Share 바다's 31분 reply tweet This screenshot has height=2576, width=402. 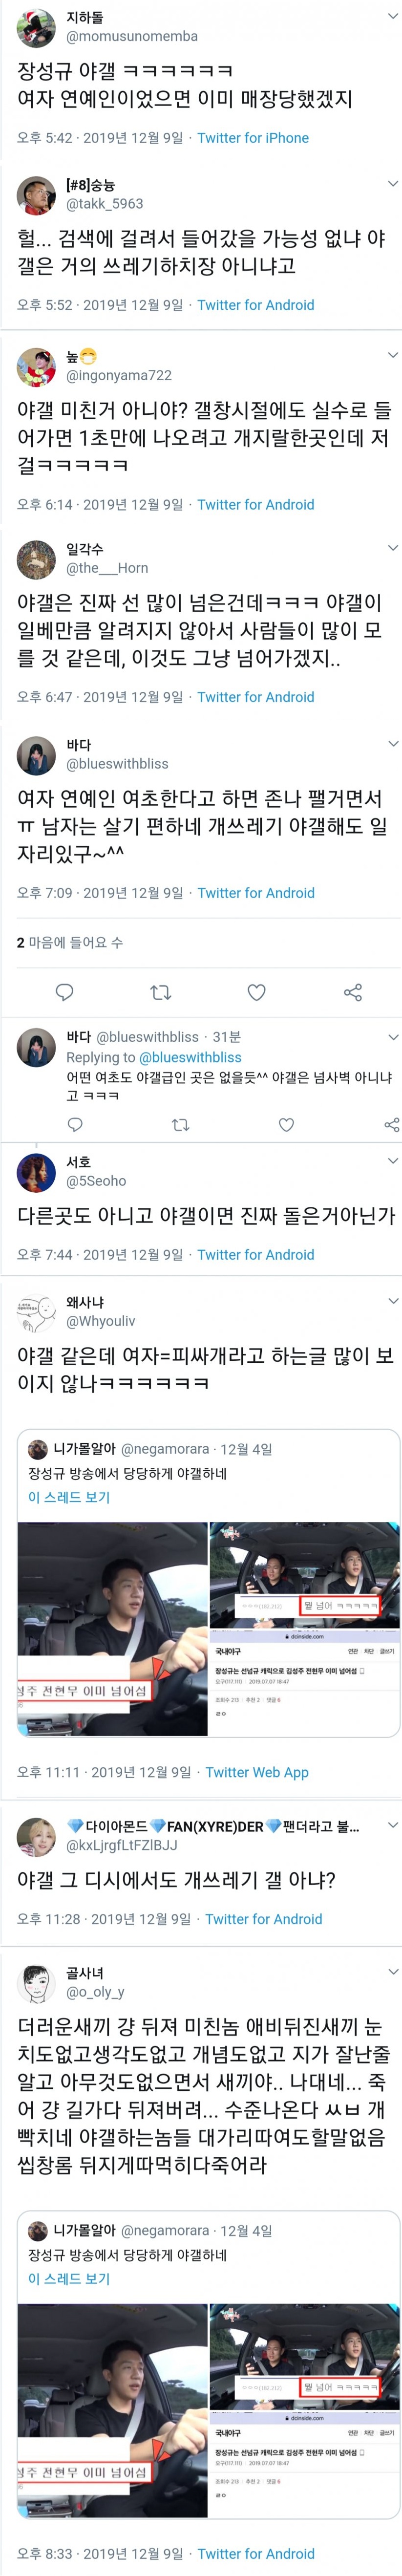coord(391,1124)
